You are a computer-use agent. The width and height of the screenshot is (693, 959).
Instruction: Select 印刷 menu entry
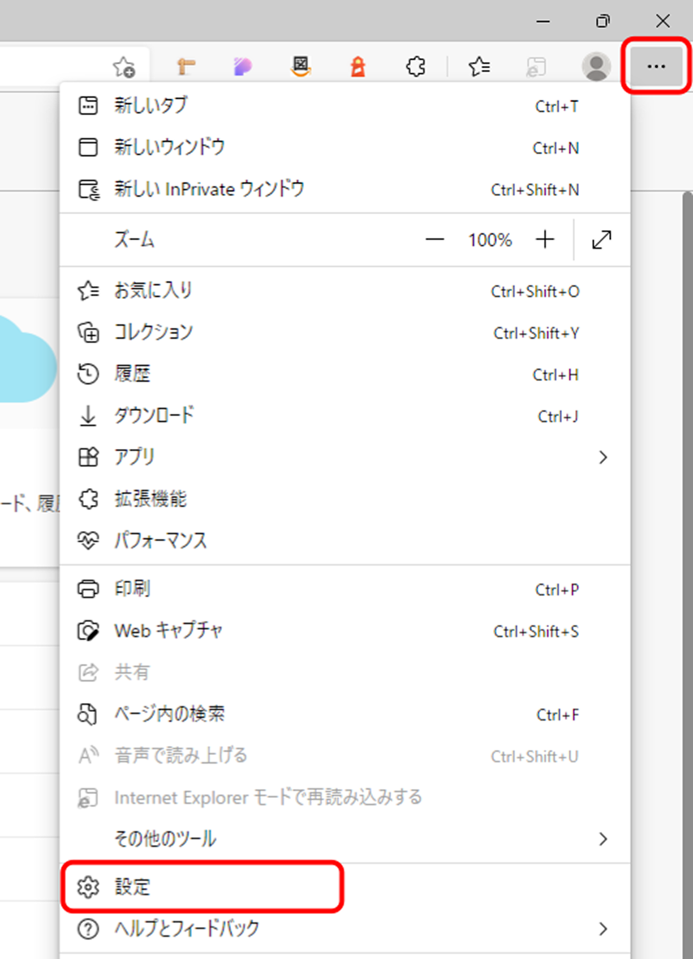pyautogui.click(x=345, y=589)
